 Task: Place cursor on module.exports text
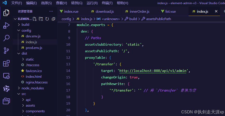coord(91,25)
